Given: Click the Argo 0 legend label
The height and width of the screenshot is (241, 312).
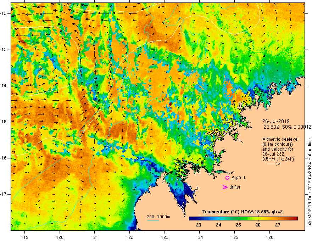Looking at the screenshot, I should click(238, 178).
